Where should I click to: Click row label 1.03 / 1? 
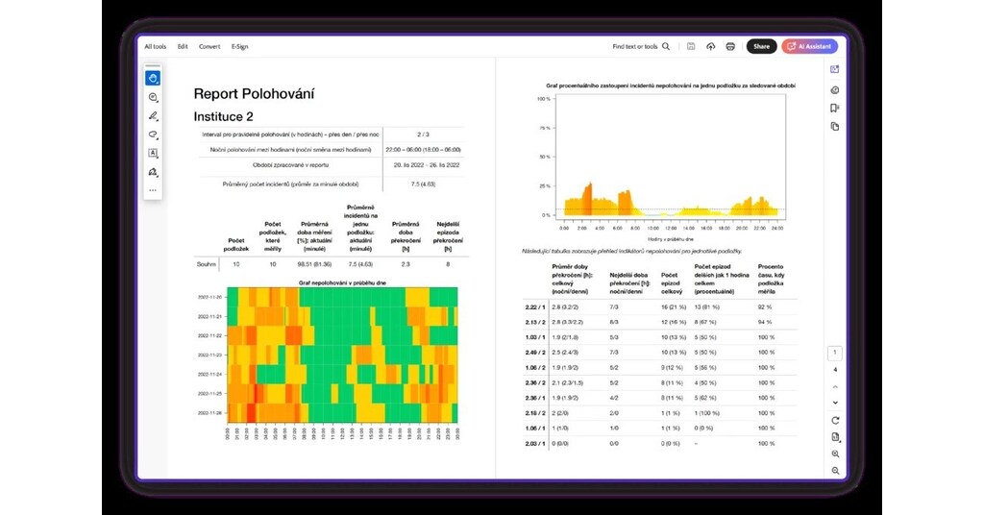coord(535,337)
